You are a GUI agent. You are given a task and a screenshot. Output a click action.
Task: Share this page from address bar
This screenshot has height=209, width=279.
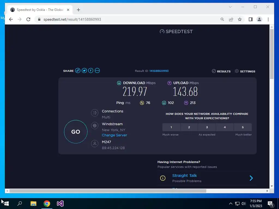coord(231,19)
